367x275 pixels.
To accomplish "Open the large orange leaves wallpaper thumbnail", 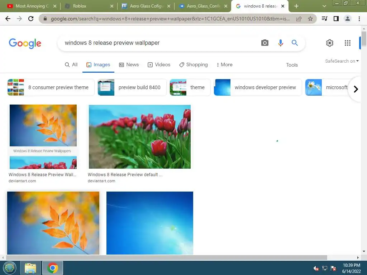I will coord(53,223).
